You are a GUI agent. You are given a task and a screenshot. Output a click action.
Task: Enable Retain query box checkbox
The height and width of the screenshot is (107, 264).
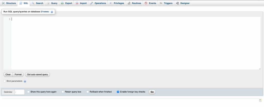point(63,92)
